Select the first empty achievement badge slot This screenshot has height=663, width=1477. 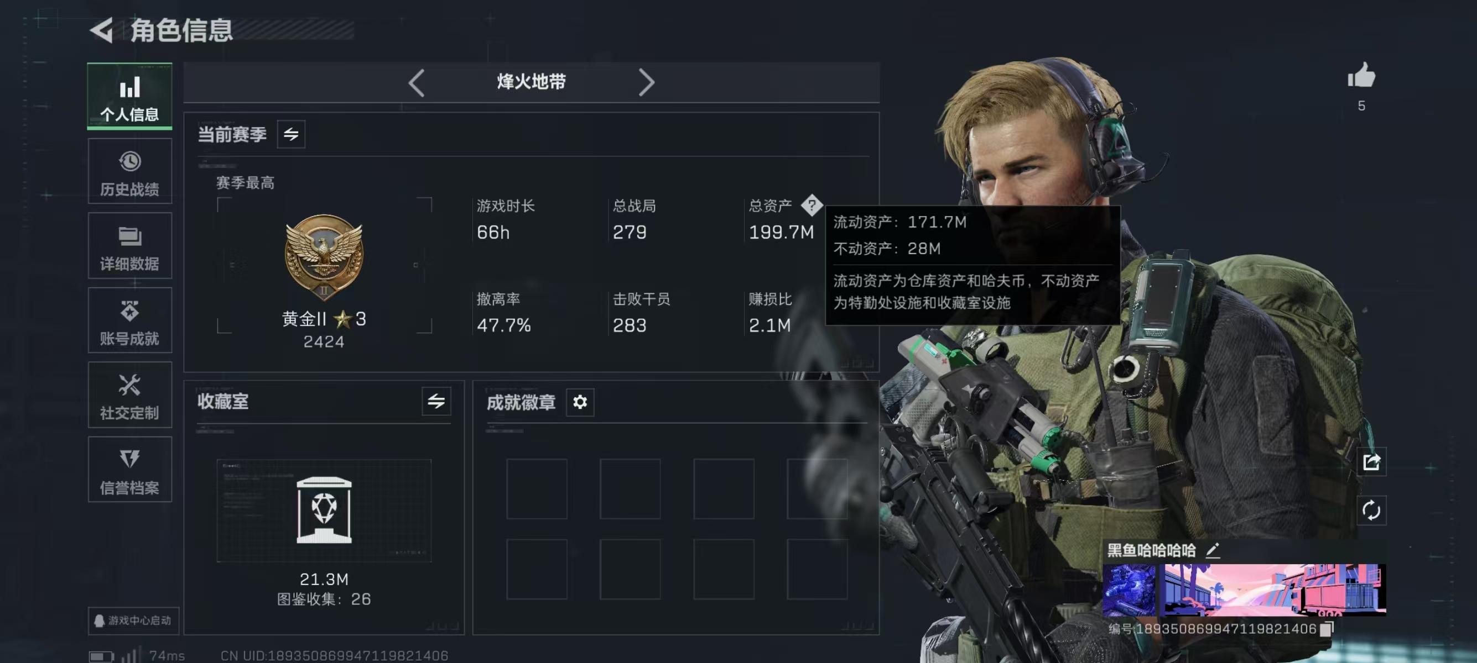pos(537,489)
